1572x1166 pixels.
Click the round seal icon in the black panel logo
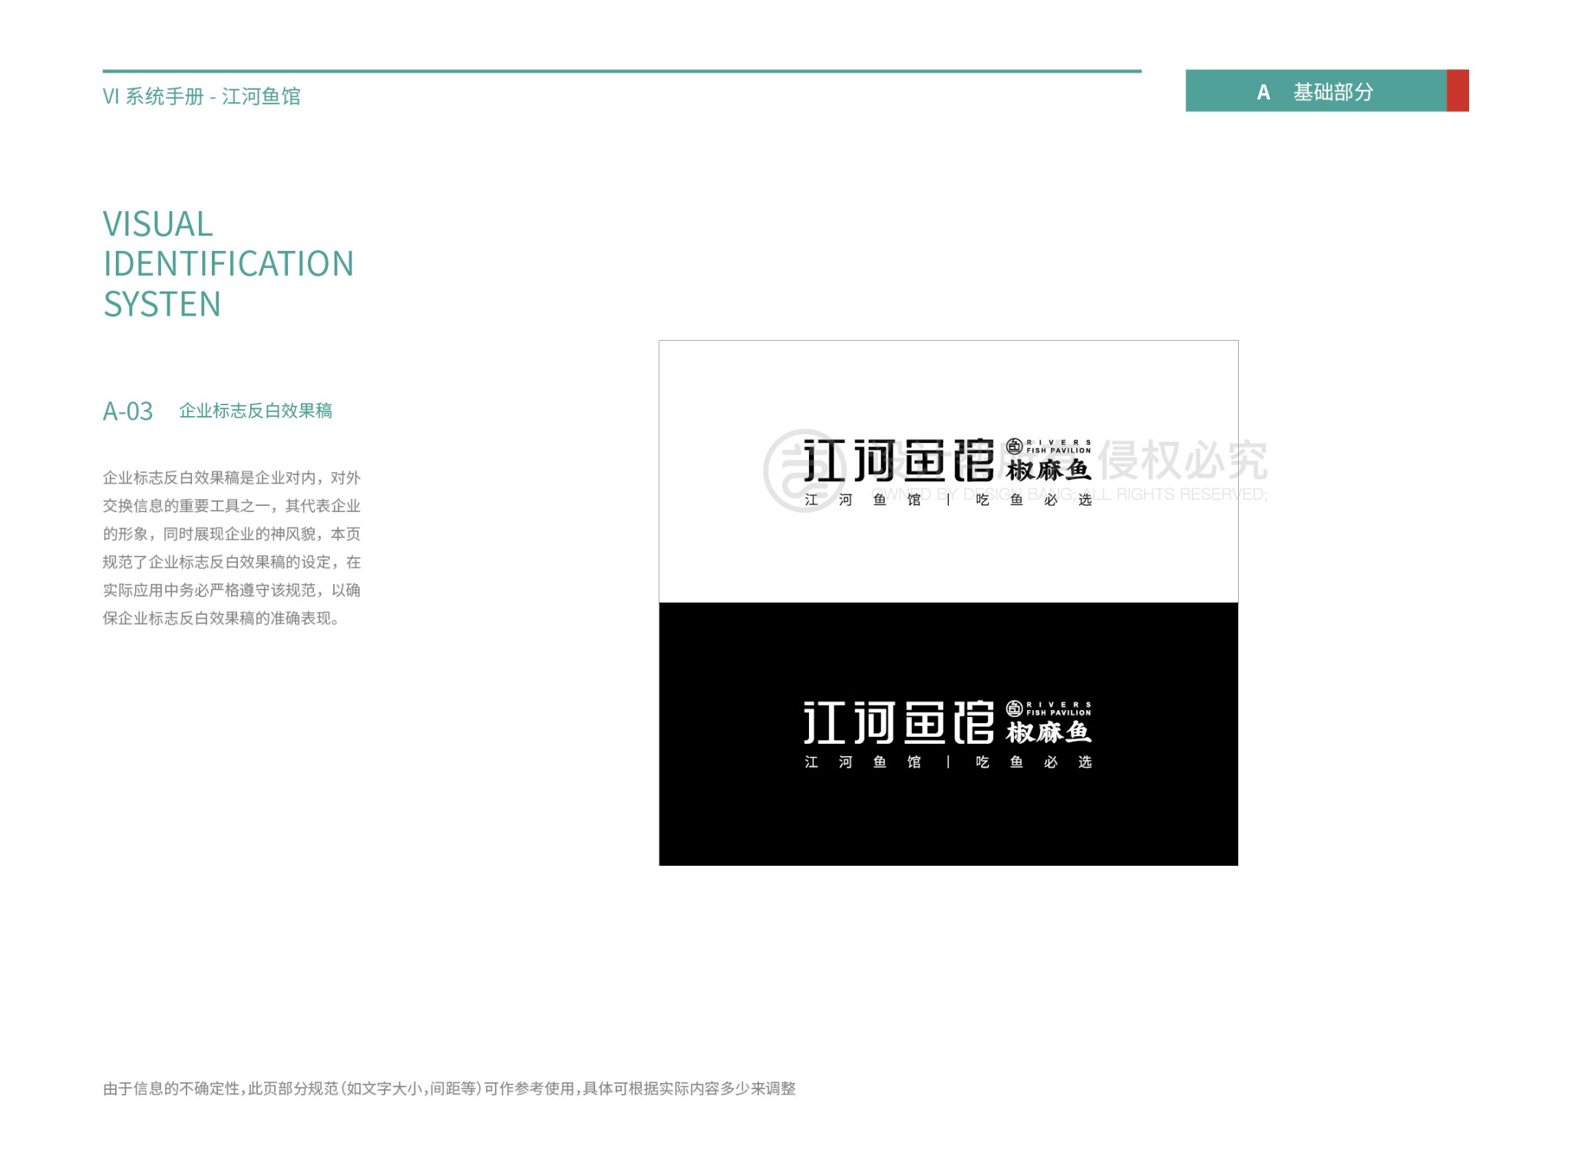pyautogui.click(x=1015, y=709)
